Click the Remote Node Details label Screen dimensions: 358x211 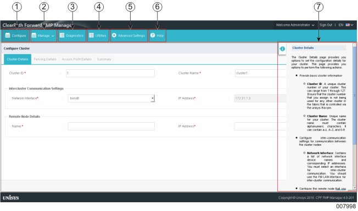[24, 116]
